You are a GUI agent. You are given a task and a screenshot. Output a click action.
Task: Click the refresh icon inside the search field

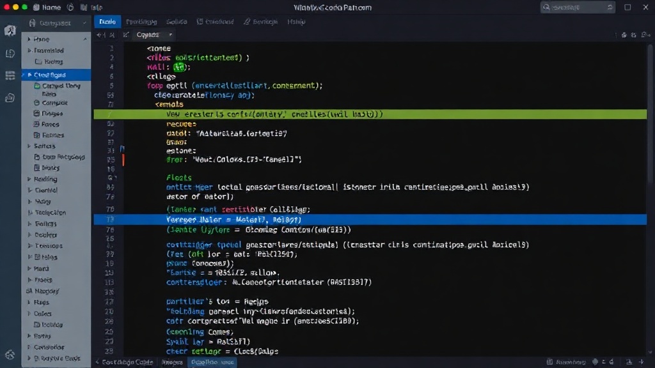tap(610, 7)
